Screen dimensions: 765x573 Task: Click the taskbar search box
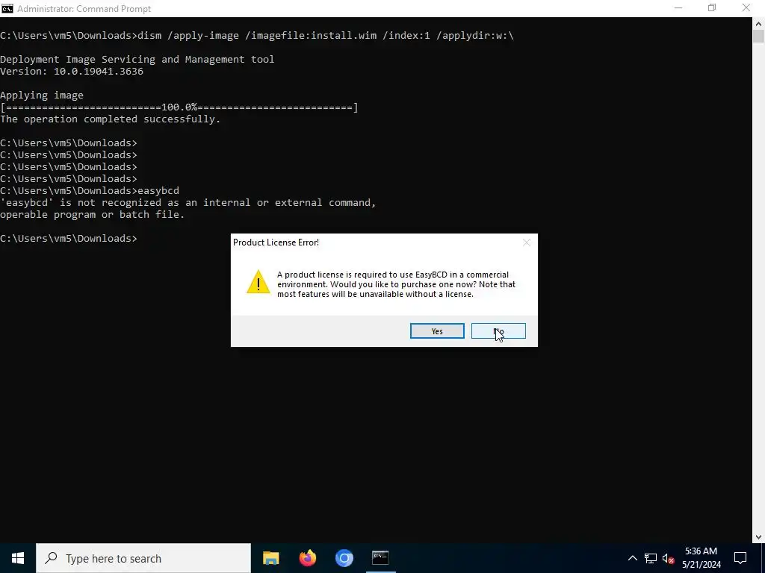(143, 558)
